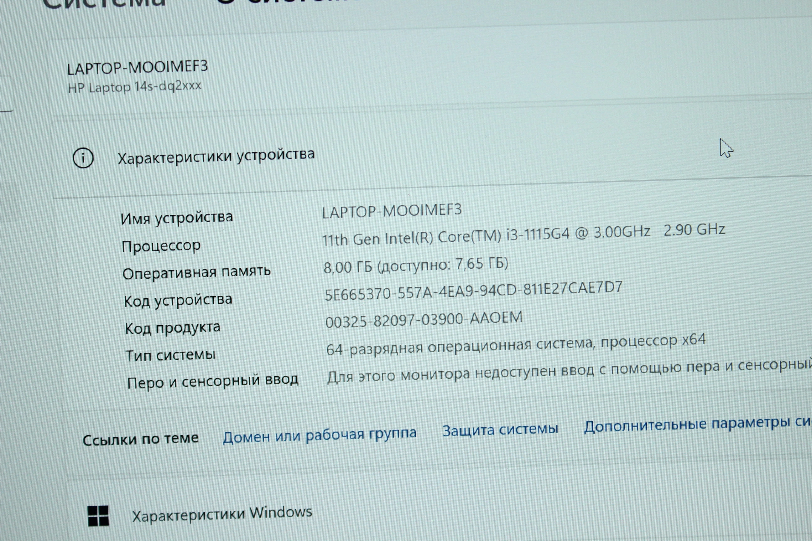Click HP Laptop 14s-dq2xxx model text
The width and height of the screenshot is (812, 541).
click(134, 87)
